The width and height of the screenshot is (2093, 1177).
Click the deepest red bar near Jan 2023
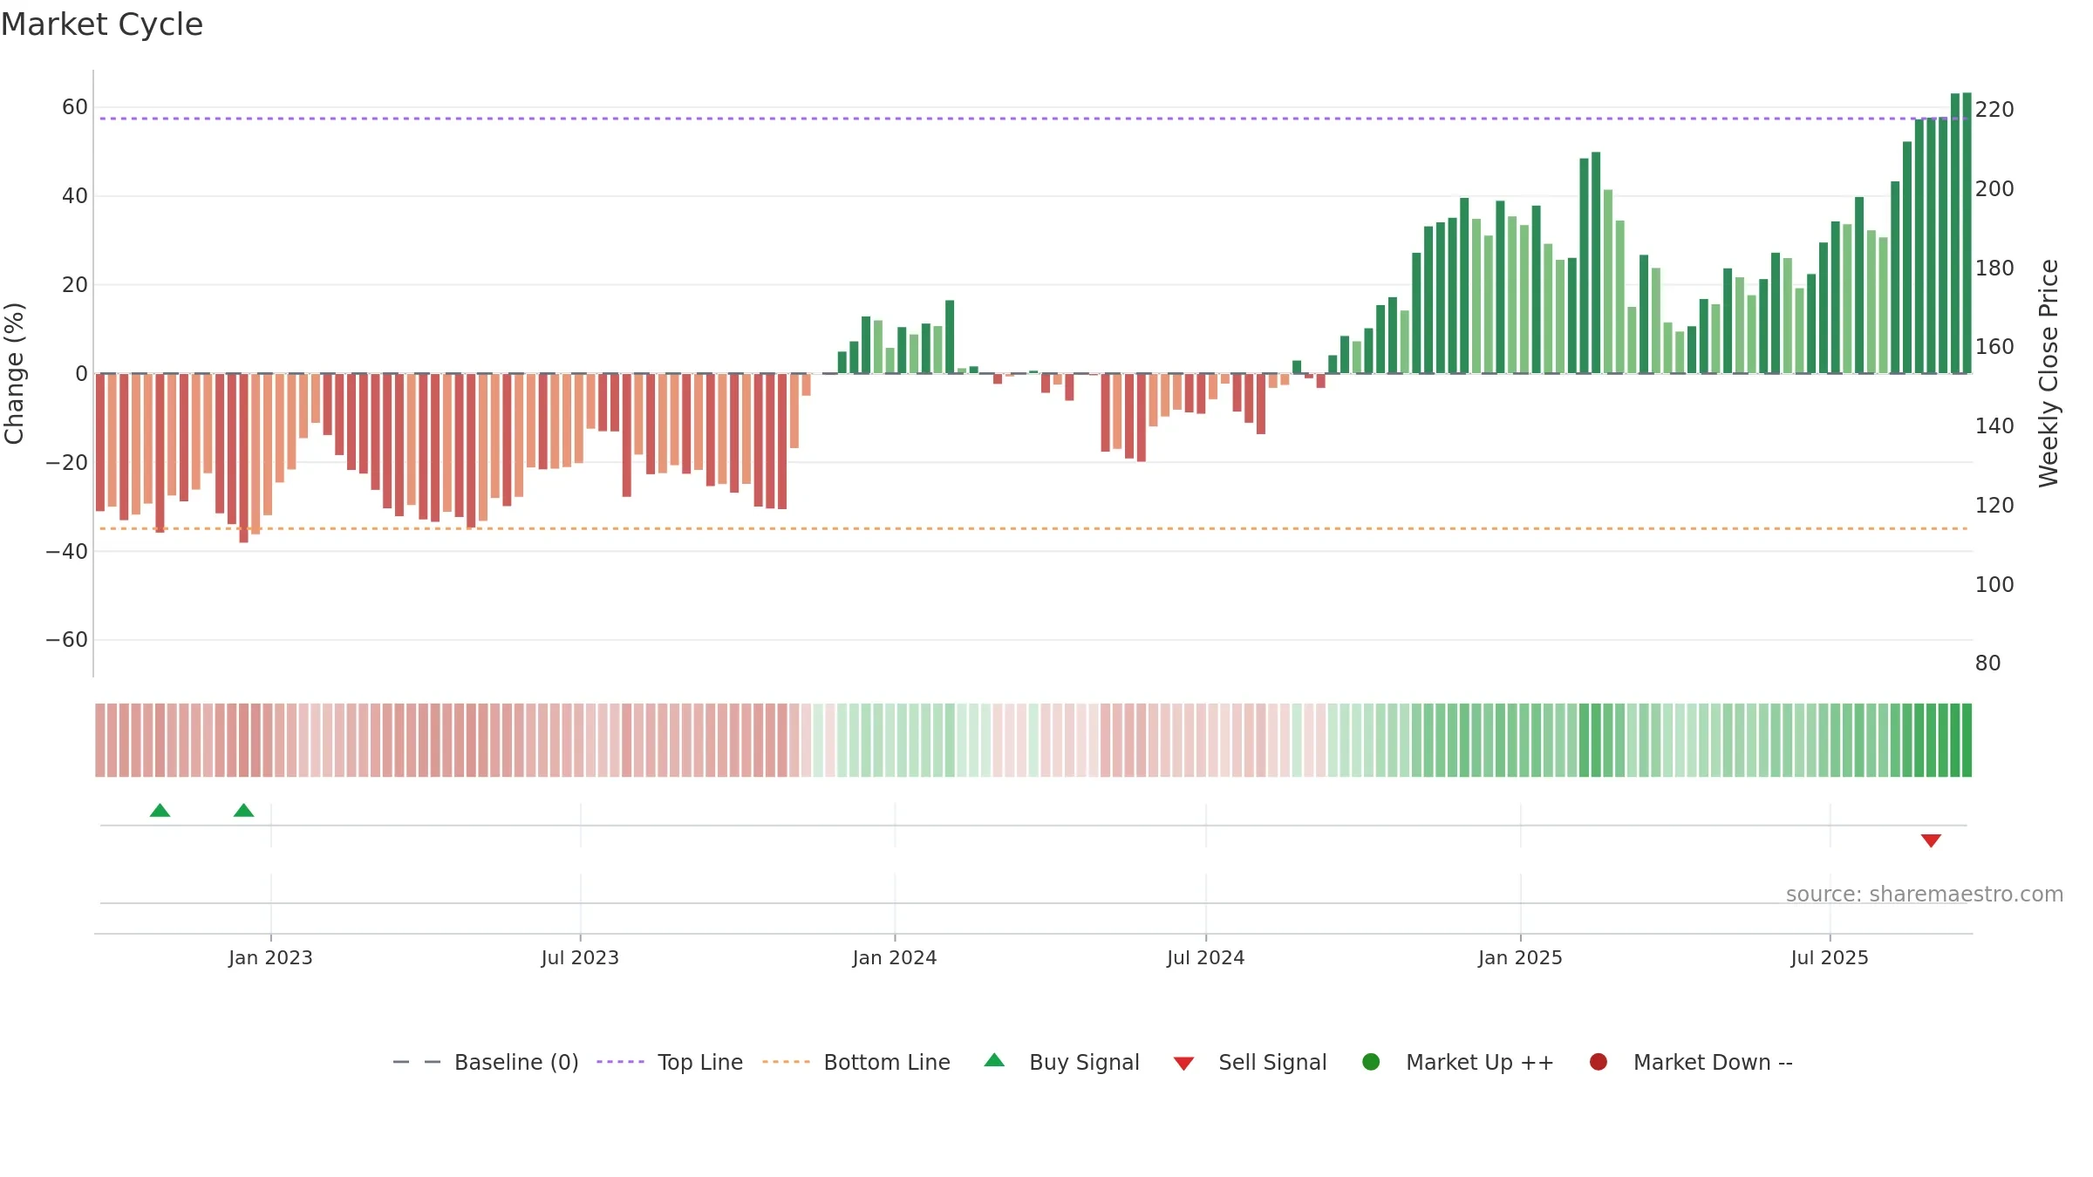[x=243, y=459]
